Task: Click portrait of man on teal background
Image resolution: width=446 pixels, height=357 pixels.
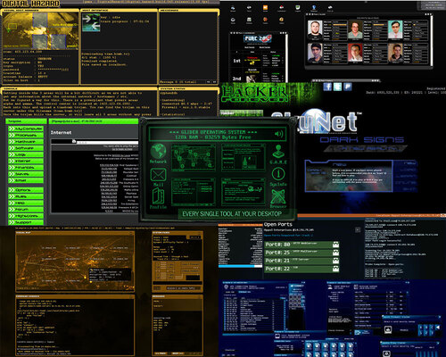Action: [395, 29]
